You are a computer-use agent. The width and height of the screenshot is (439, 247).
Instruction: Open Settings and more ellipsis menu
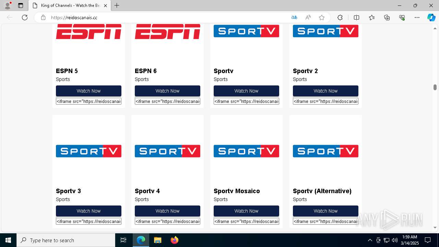417,17
